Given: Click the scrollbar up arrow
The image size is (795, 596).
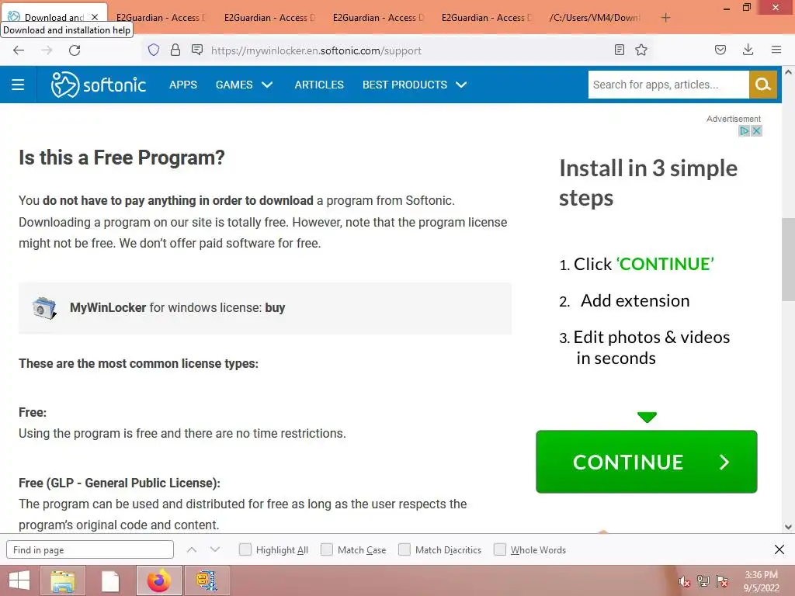Looking at the screenshot, I should (789, 72).
